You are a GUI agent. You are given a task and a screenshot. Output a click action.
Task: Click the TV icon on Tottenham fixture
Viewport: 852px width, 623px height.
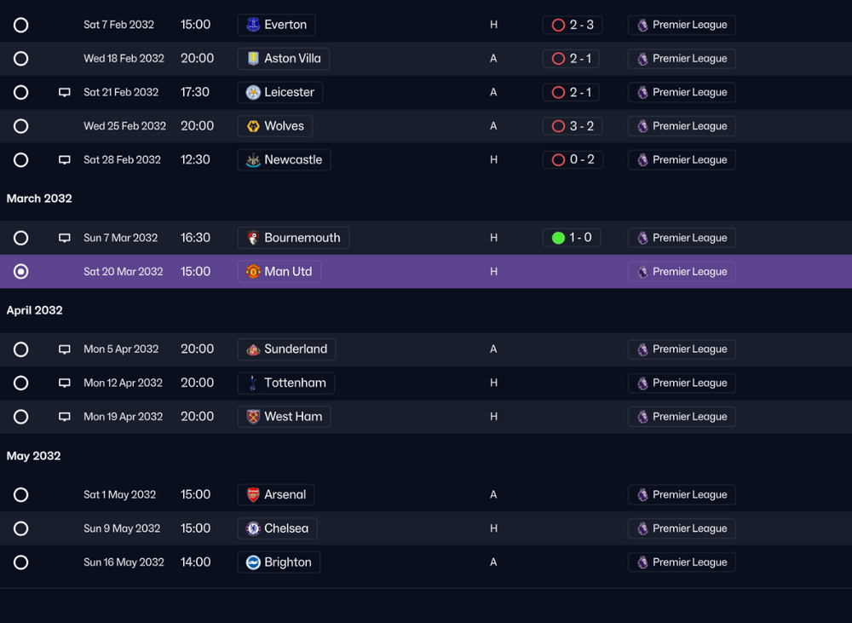64,383
